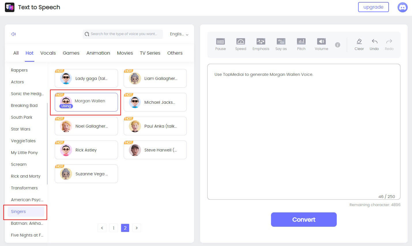The image size is (412, 246).
Task: Select the Rappers category
Action: (19, 70)
